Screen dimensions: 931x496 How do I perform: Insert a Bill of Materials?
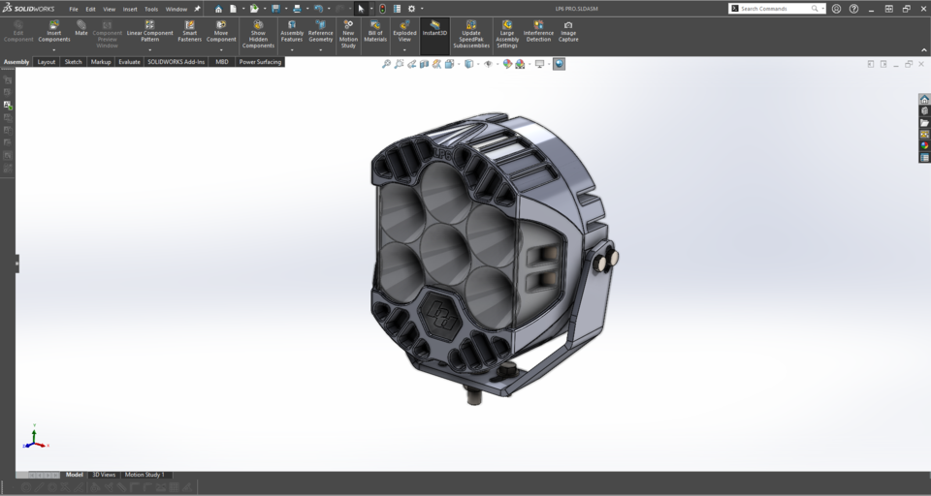point(375,31)
